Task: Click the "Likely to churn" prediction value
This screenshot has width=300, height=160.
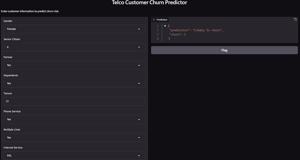Action: (207, 30)
